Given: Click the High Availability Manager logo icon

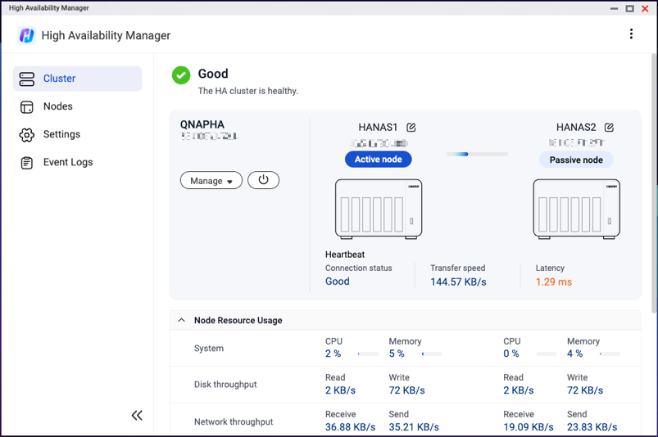Looking at the screenshot, I should 26,36.
